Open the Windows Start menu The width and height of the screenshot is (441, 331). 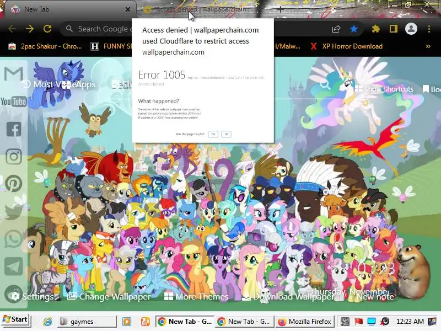pyautogui.click(x=15, y=319)
